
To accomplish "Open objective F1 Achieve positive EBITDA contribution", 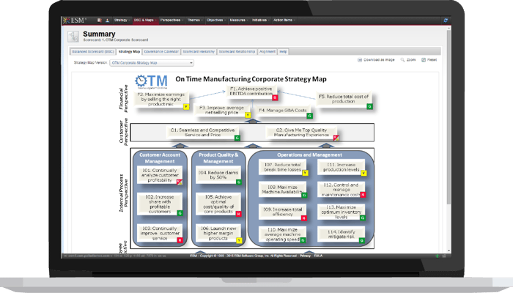I will pos(251,92).
